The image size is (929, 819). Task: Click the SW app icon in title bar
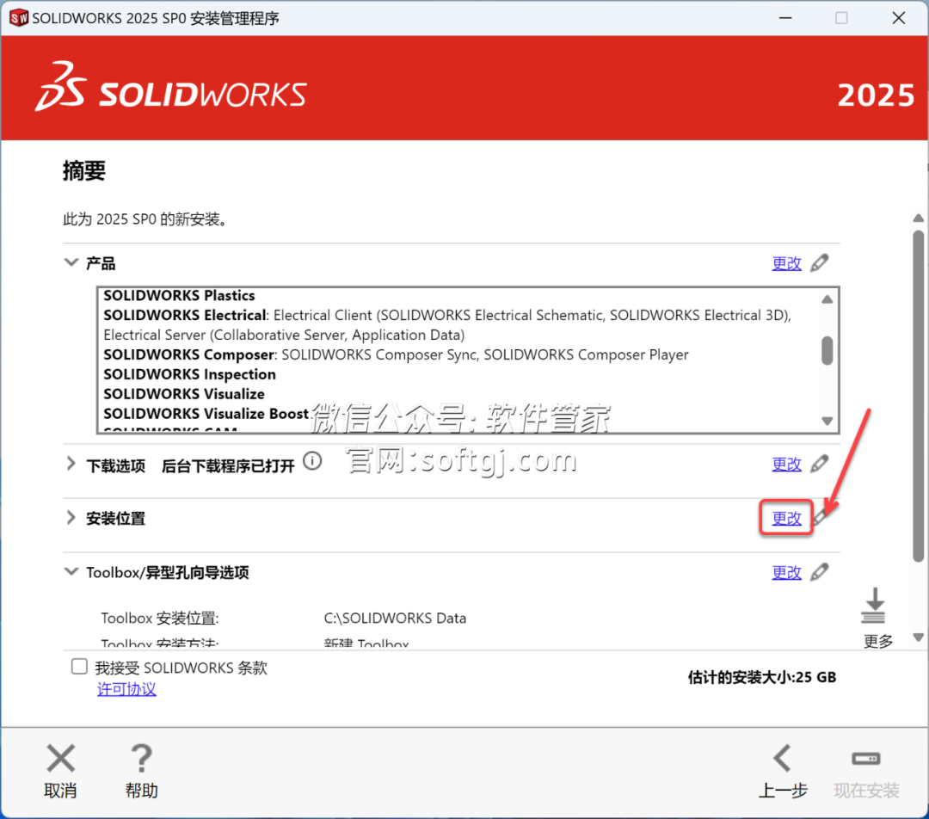click(x=18, y=18)
